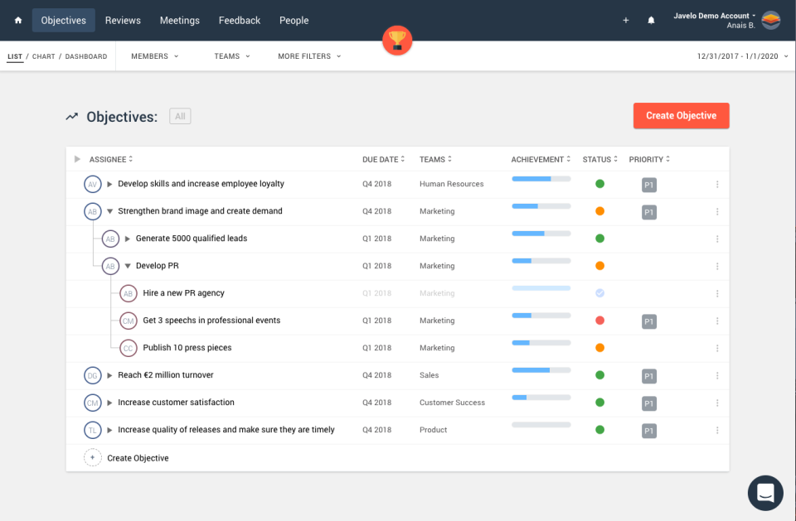Viewport: 796px width, 521px height.
Task: Open options menu for Reach €2 million turnover
Action: [x=717, y=376]
